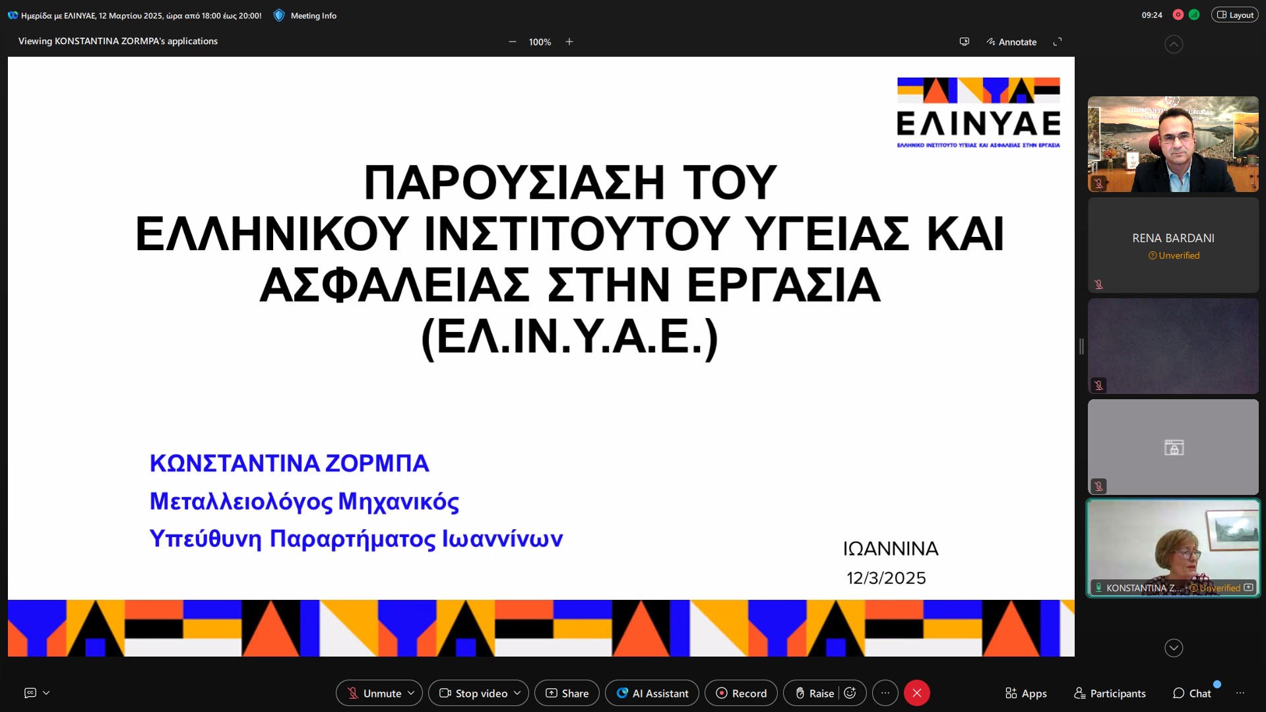Click the sharing icon on gray participant tile

tap(1174, 447)
